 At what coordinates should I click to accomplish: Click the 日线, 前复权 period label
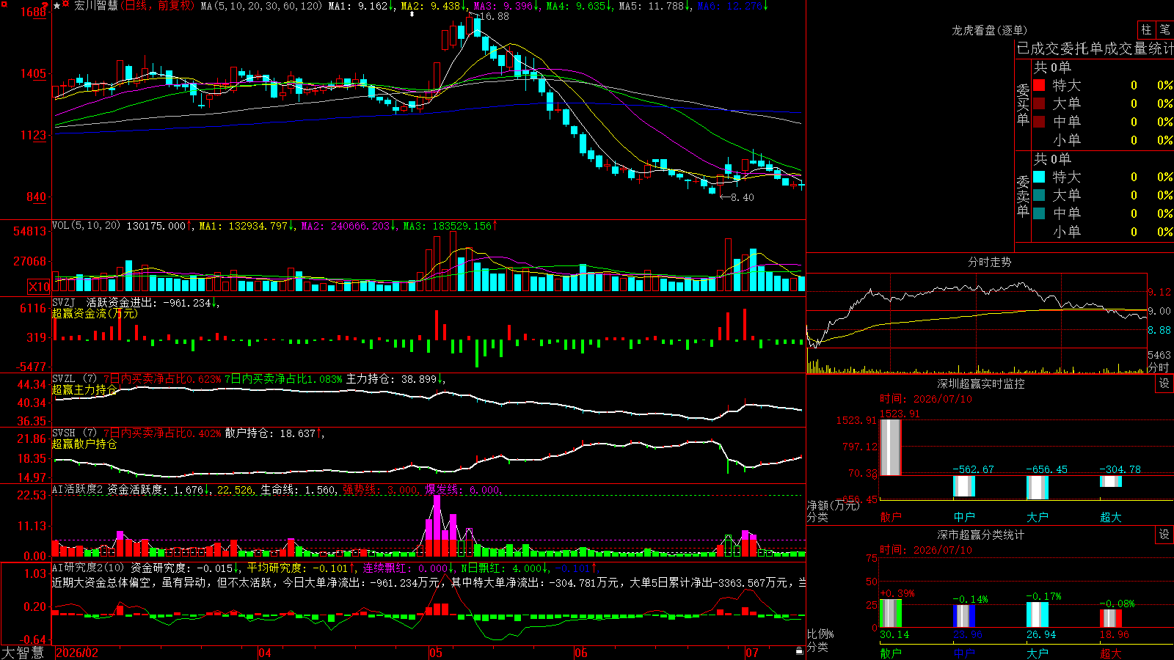158,6
